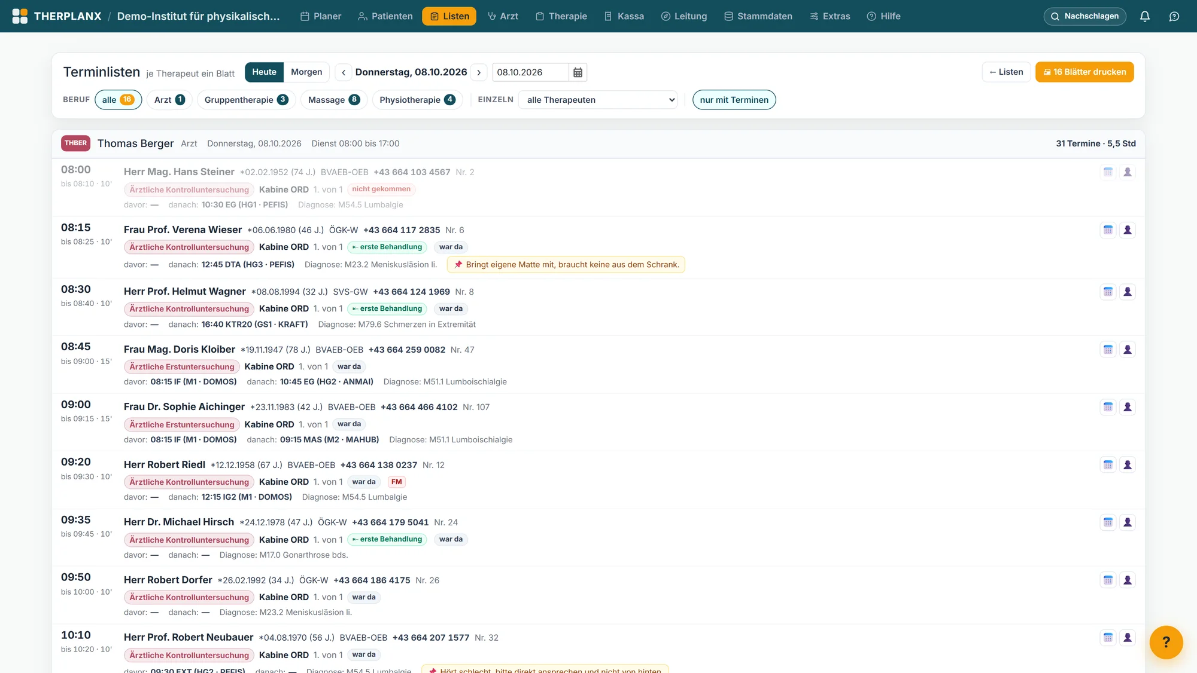Open calendar icon for Hans Steiner row
The width and height of the screenshot is (1197, 673).
point(1108,172)
